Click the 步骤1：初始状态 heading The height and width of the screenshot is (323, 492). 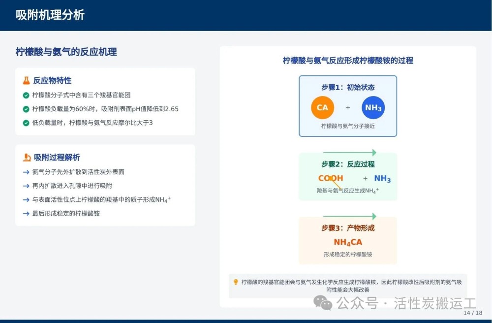[348, 87]
